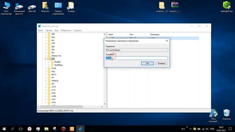Expand the ShellEx subkey
235x132 pixels.
click(49, 62)
